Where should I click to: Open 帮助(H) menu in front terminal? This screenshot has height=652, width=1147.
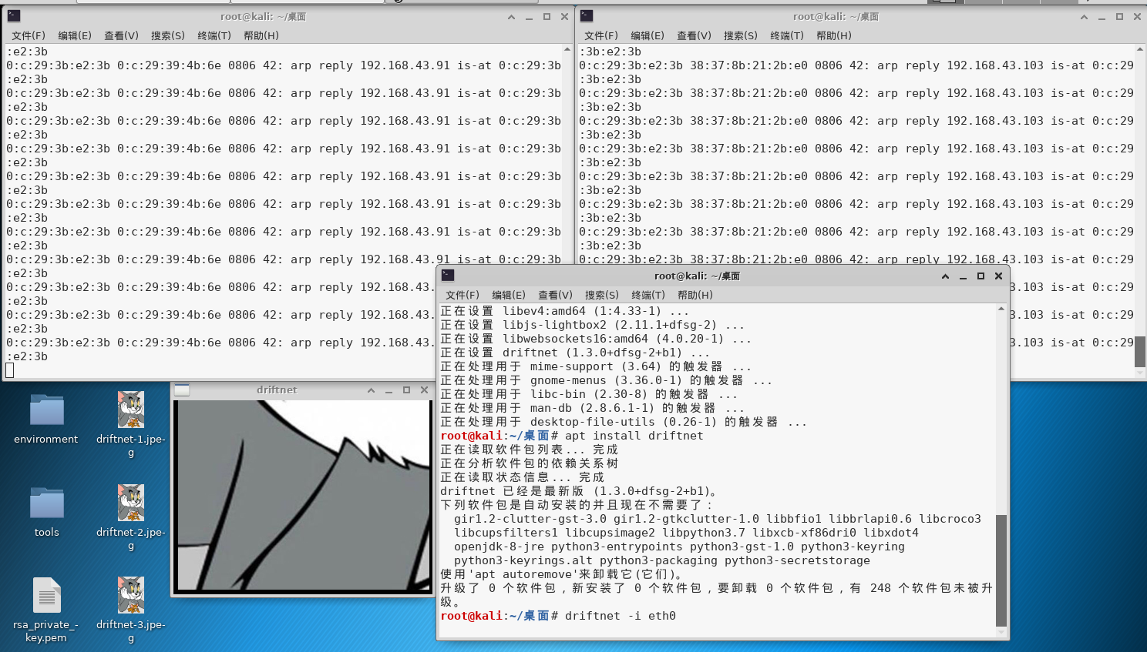695,295
